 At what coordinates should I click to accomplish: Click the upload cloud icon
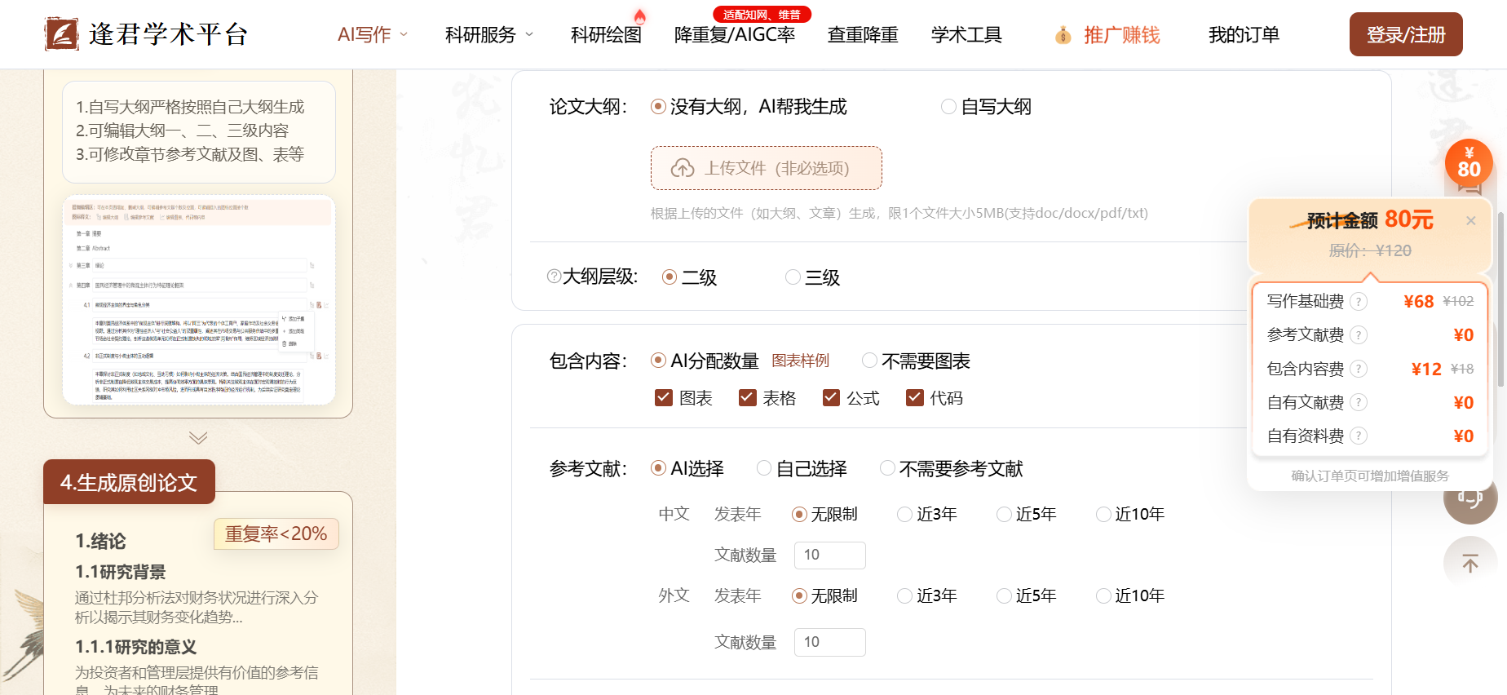[x=683, y=168]
